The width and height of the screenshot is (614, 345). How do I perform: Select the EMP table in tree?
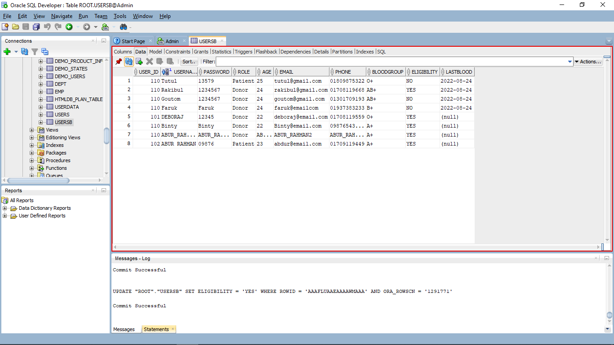click(x=59, y=92)
